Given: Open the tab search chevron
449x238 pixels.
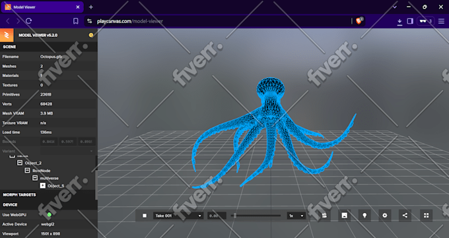Looking at the screenshot, I should point(395,7).
